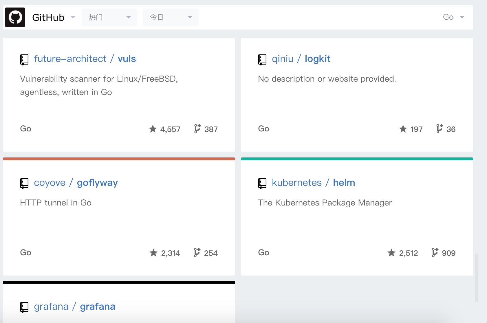Click the 4,557 star count on vuls
Image resolution: width=487 pixels, height=323 pixels.
[x=170, y=129]
